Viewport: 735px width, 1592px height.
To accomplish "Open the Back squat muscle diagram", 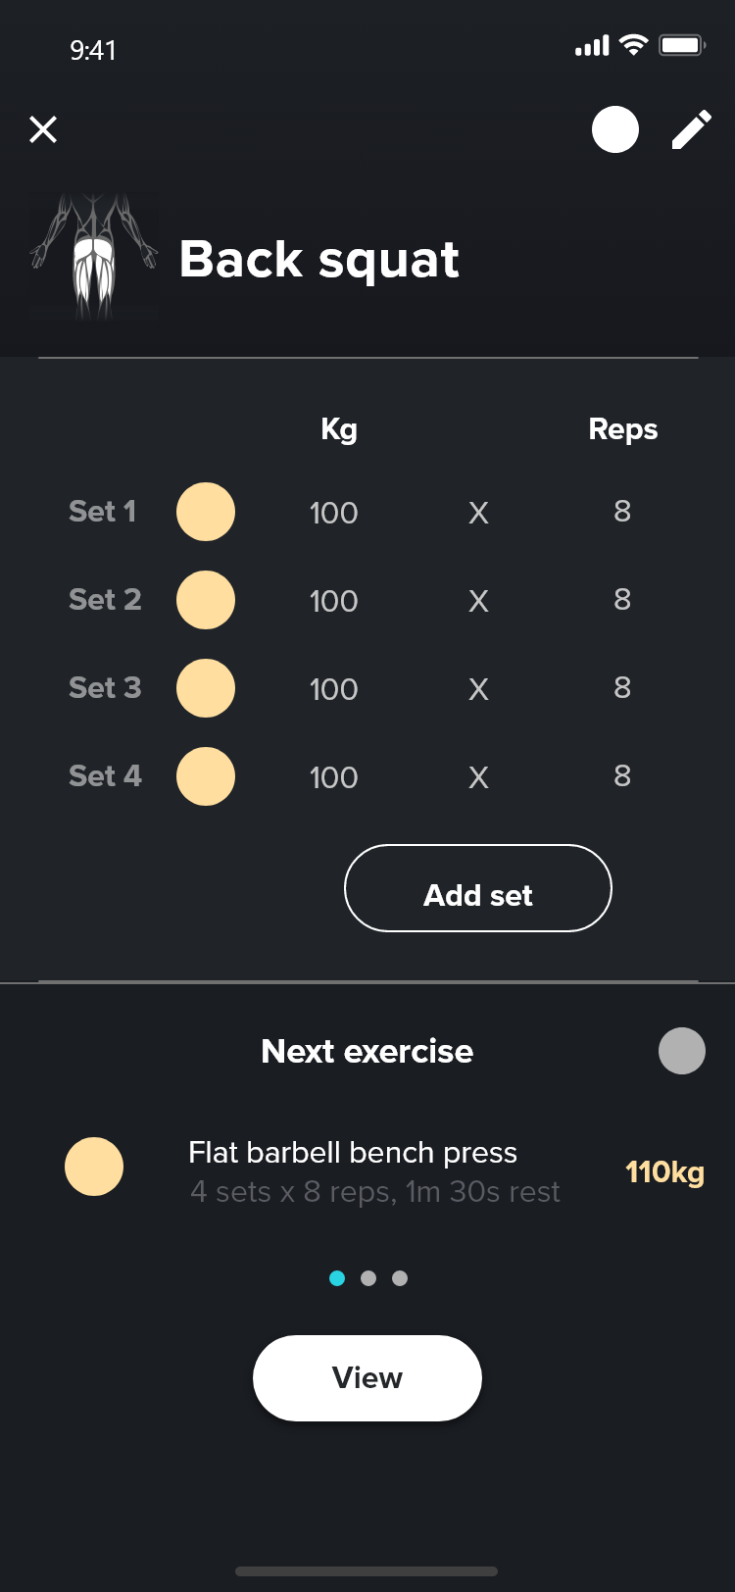I will [x=94, y=259].
